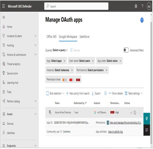The image size is (153, 149).
Task: Expand the Actions & submissions chevron
Action: [x=35, y=54]
